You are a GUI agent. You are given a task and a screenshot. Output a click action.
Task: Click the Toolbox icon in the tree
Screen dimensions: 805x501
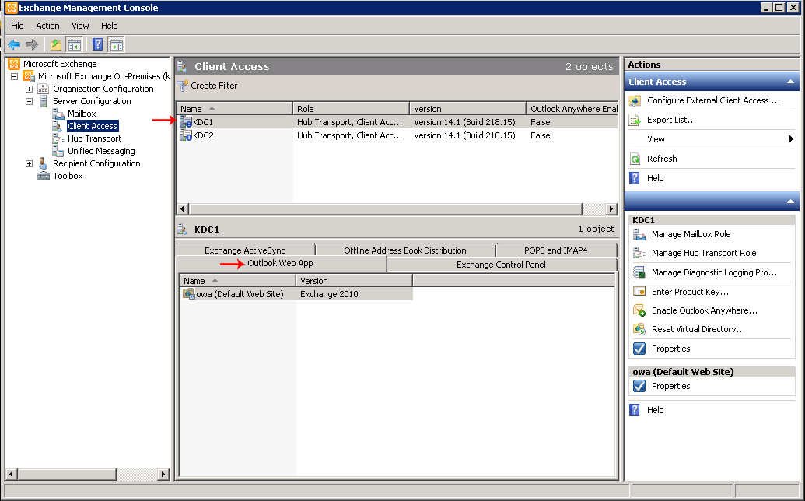click(44, 176)
